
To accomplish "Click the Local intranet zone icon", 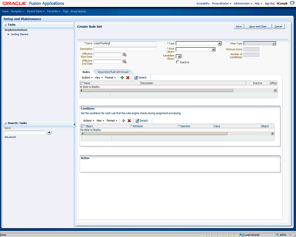I will [x=241, y=235].
